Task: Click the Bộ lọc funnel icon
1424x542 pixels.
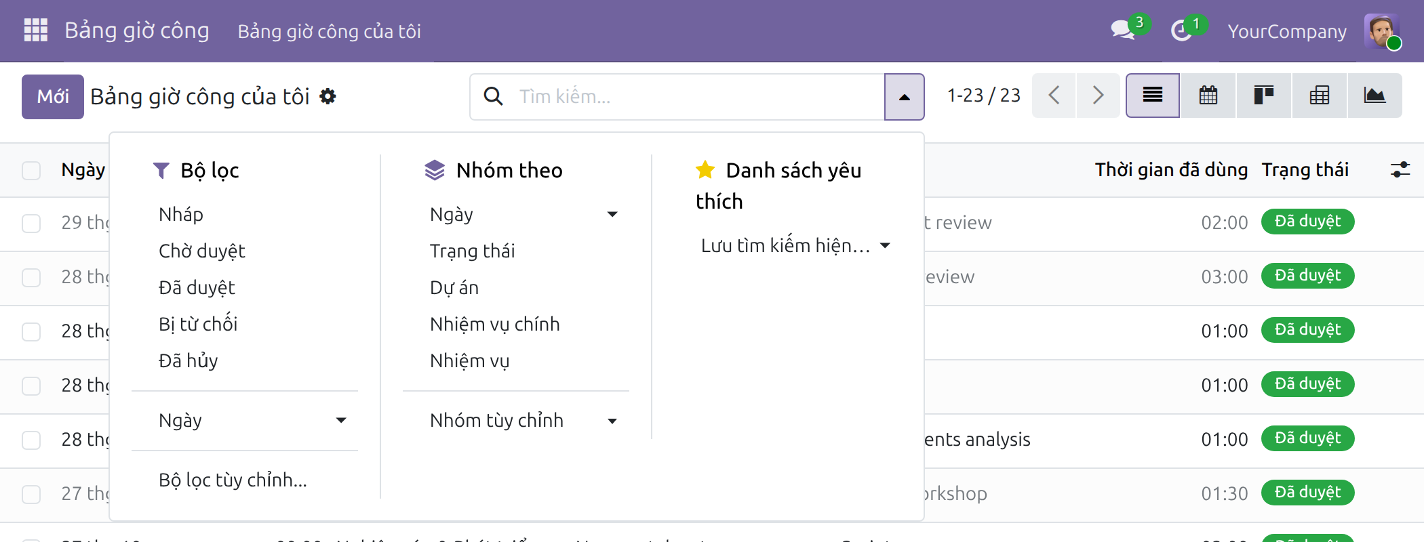Action: [x=161, y=170]
